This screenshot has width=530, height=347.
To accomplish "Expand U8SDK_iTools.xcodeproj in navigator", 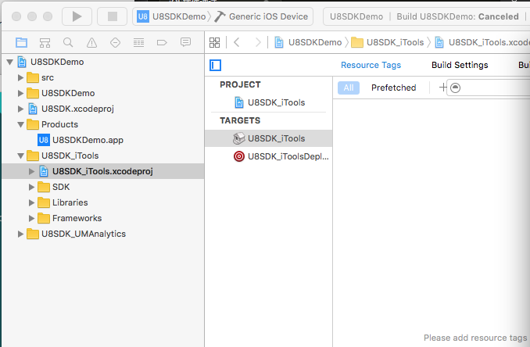I will point(31,172).
